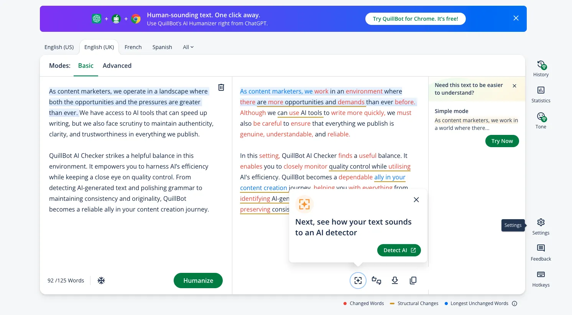Select the Advanced mode tab
This screenshot has width=572, height=315.
point(117,66)
